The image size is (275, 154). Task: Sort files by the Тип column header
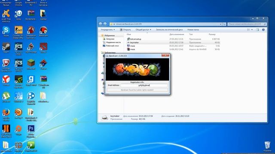click(x=191, y=34)
